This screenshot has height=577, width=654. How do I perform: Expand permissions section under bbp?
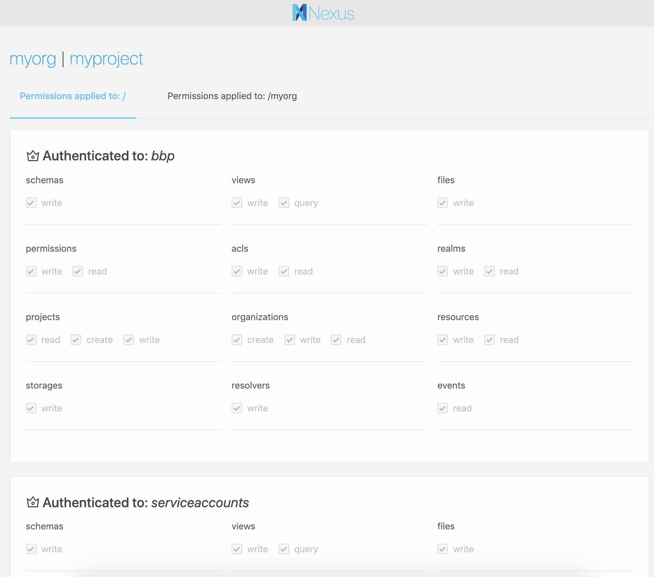click(x=52, y=248)
